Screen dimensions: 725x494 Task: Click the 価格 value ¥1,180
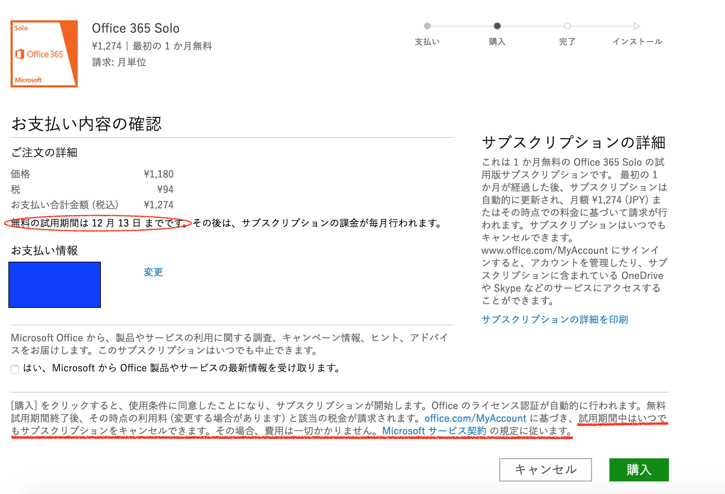159,174
